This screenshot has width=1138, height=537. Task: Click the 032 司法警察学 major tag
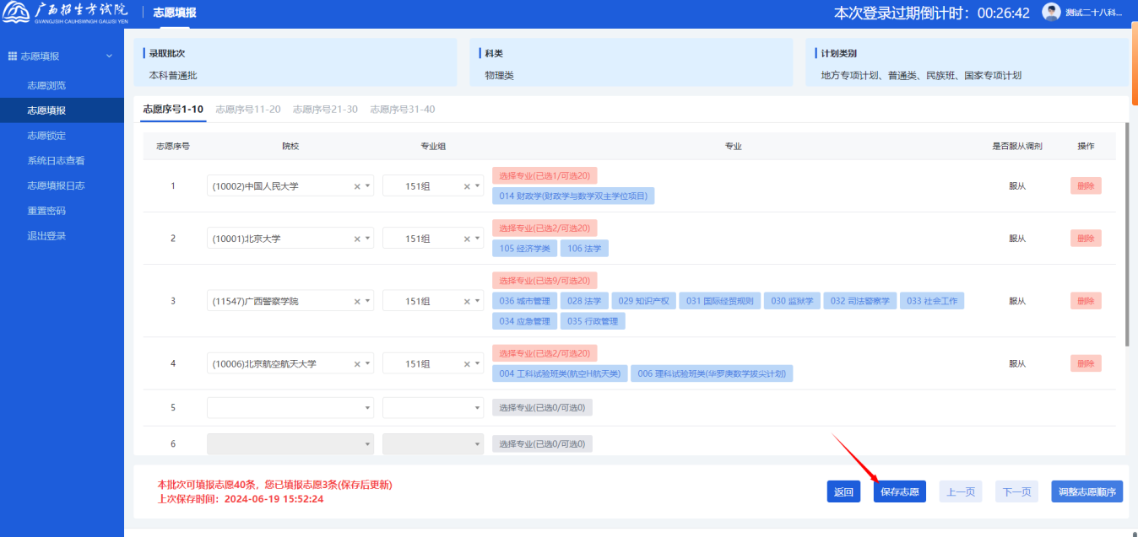(859, 301)
